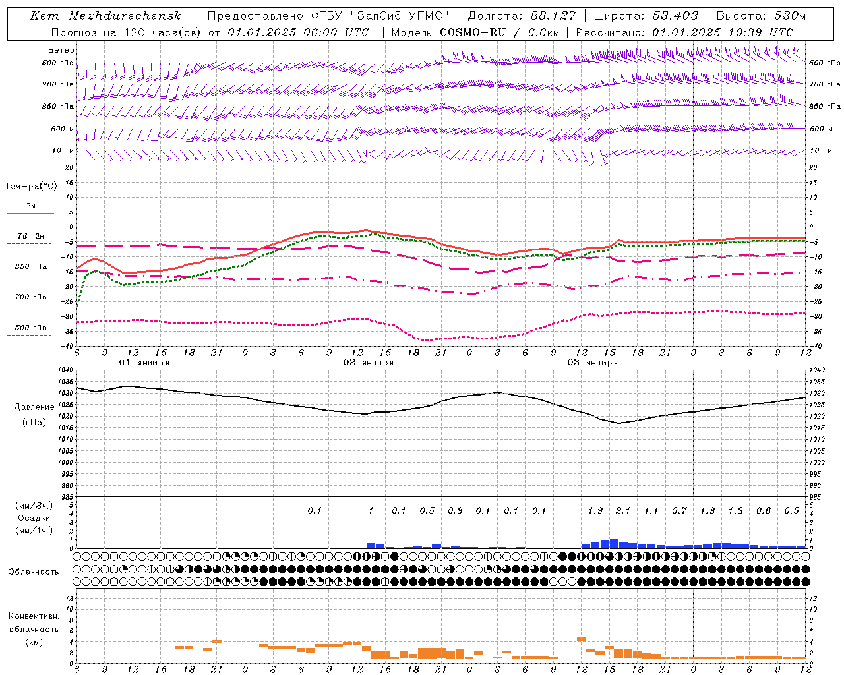The height and width of the screenshot is (675, 844).
Task: Select the (мм/1ч.) precipitation unit label
Action: 34,531
